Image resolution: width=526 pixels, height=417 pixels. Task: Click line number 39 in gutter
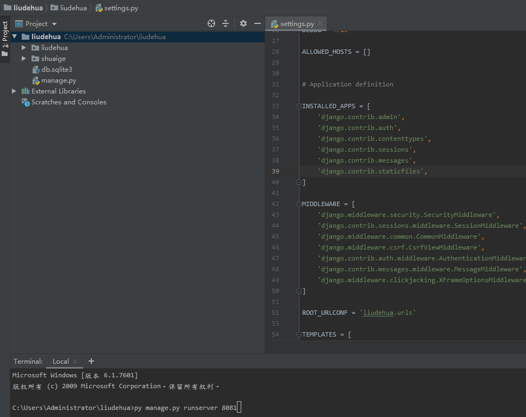click(x=275, y=171)
